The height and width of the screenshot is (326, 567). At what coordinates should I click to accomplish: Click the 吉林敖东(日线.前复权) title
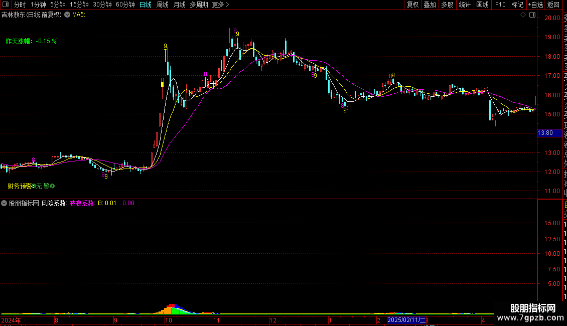point(32,15)
